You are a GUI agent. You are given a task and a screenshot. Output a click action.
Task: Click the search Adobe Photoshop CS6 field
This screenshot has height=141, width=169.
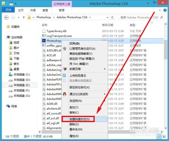[140, 18]
